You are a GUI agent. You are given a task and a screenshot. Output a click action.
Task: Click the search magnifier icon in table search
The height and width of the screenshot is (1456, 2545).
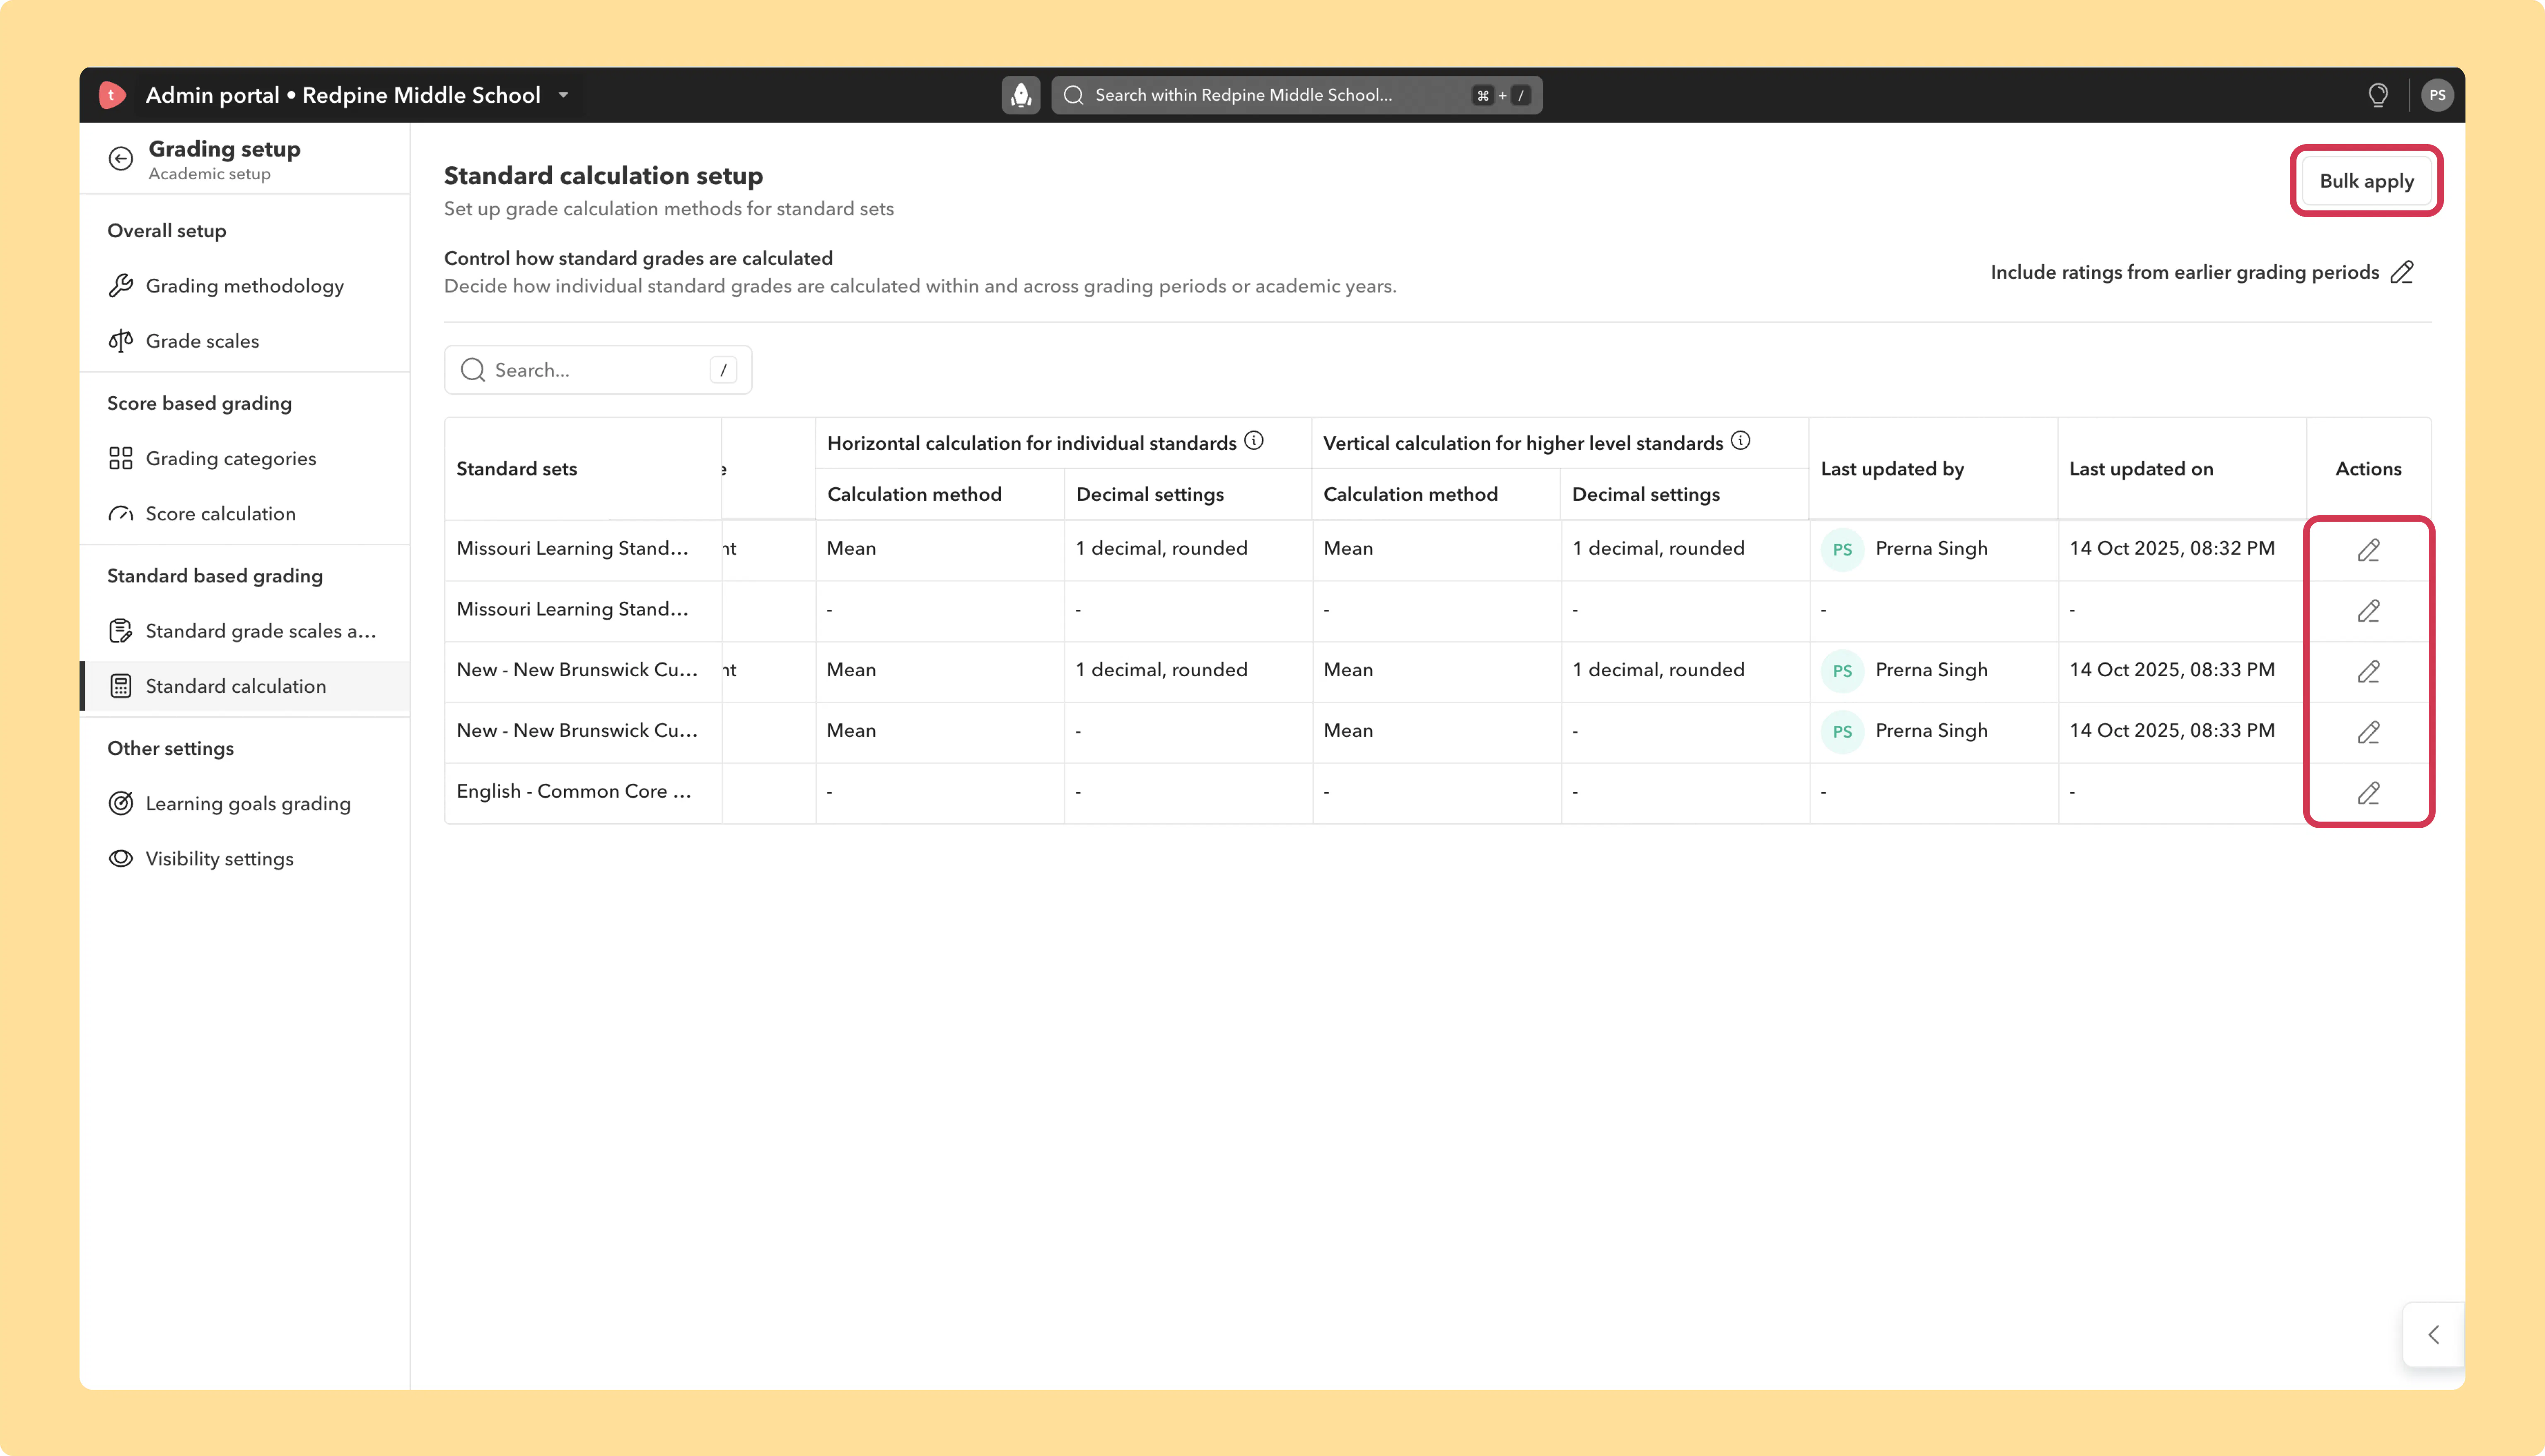(473, 370)
